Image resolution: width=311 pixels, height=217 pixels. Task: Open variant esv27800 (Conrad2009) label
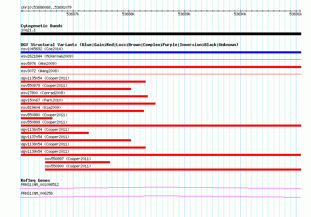point(43,93)
